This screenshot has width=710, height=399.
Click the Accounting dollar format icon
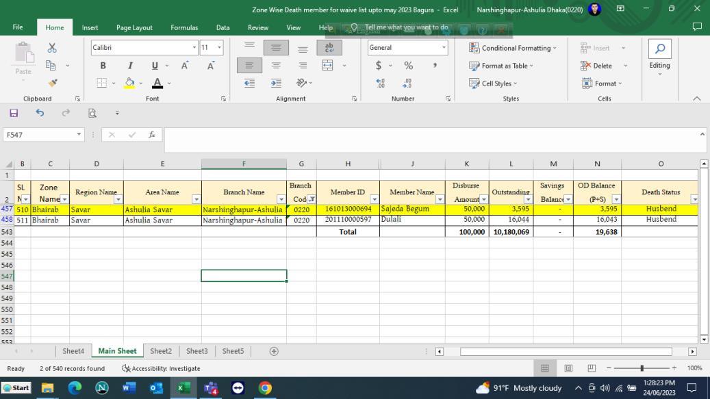pyautogui.click(x=379, y=66)
